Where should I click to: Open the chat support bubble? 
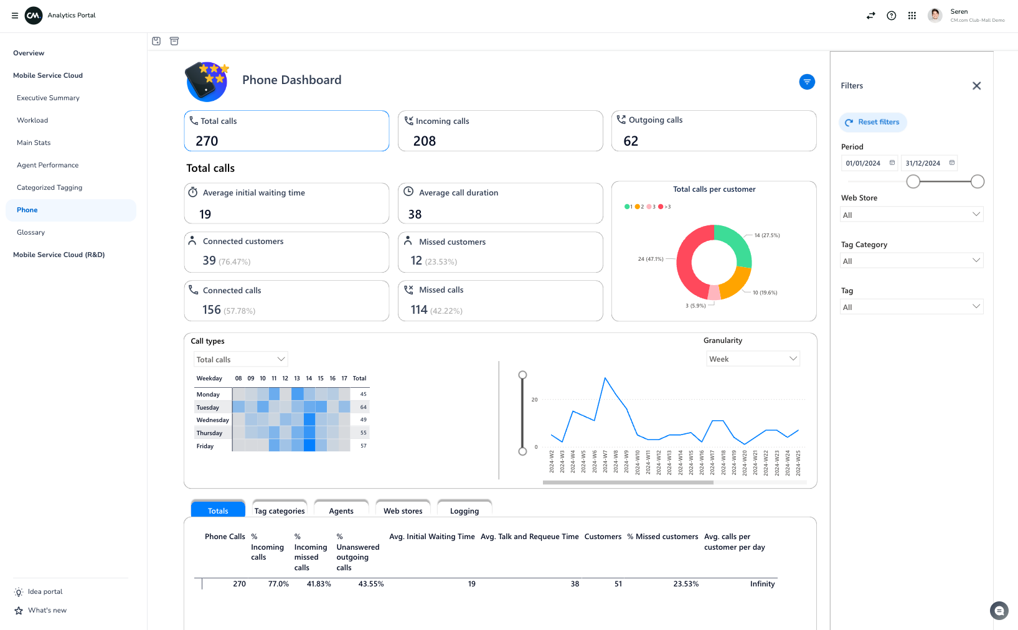click(999, 611)
